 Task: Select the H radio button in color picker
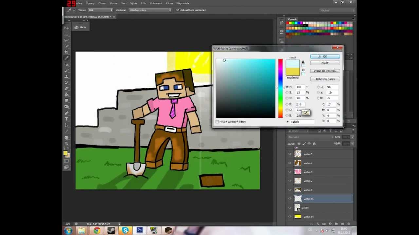[x=287, y=87]
